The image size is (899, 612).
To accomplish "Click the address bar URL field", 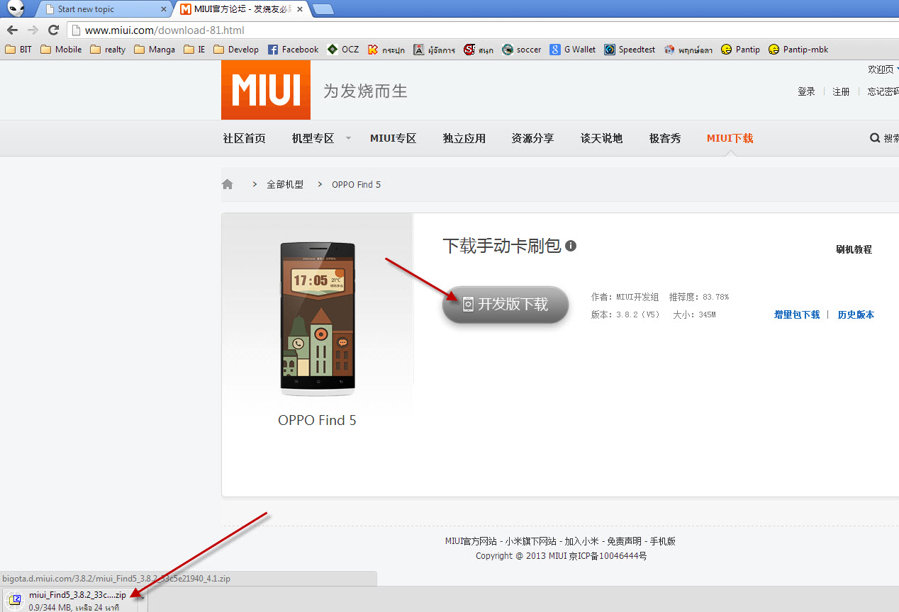I will point(482,30).
